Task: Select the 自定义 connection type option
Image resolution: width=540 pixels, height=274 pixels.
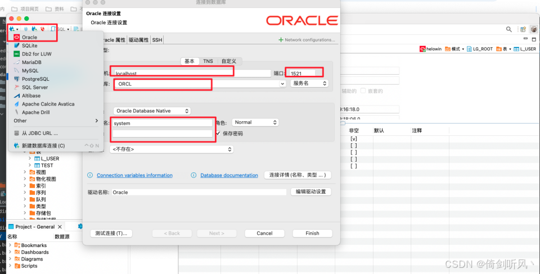Action: (x=229, y=61)
